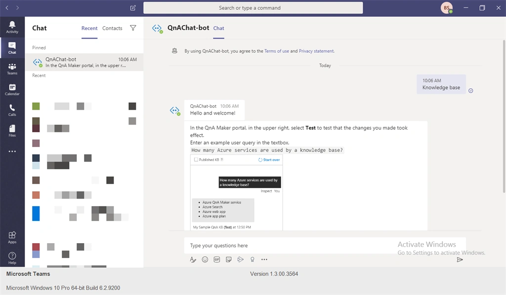Open the Format text options
The height and width of the screenshot is (295, 506).
[x=193, y=259]
